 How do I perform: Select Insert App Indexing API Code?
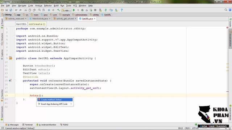tap(55, 104)
